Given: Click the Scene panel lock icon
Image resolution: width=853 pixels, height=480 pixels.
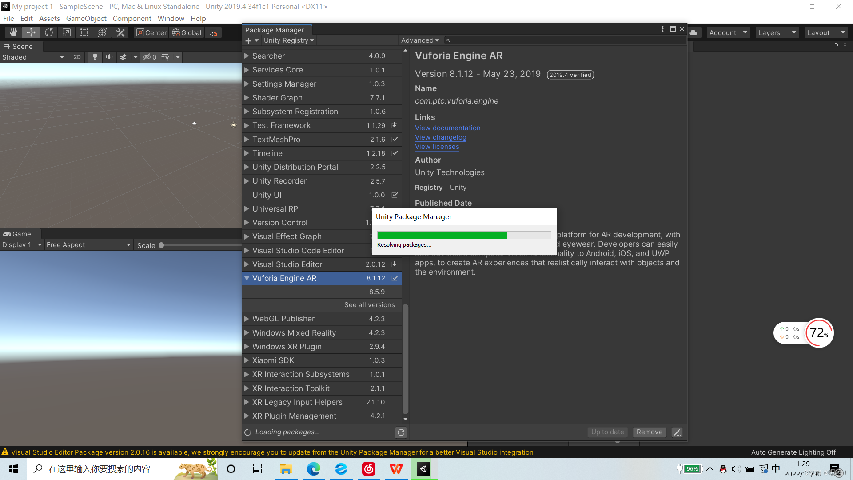Looking at the screenshot, I should tap(836, 46).
